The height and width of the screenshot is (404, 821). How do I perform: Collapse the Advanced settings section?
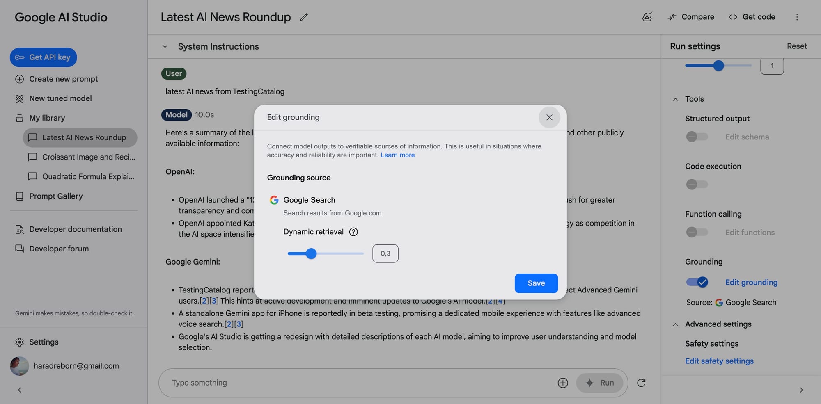click(x=675, y=324)
